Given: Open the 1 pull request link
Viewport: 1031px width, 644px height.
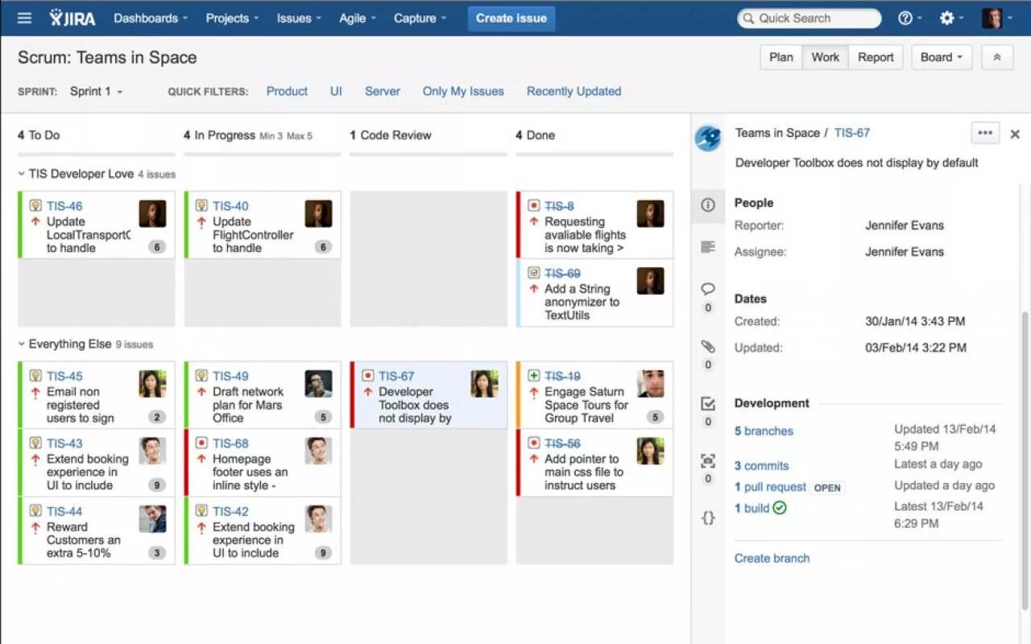Looking at the screenshot, I should point(770,487).
